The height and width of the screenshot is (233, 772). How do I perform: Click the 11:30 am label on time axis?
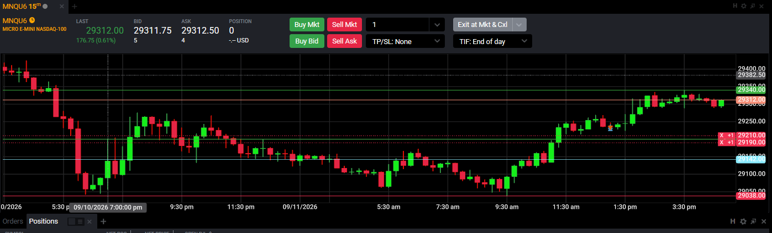point(566,207)
